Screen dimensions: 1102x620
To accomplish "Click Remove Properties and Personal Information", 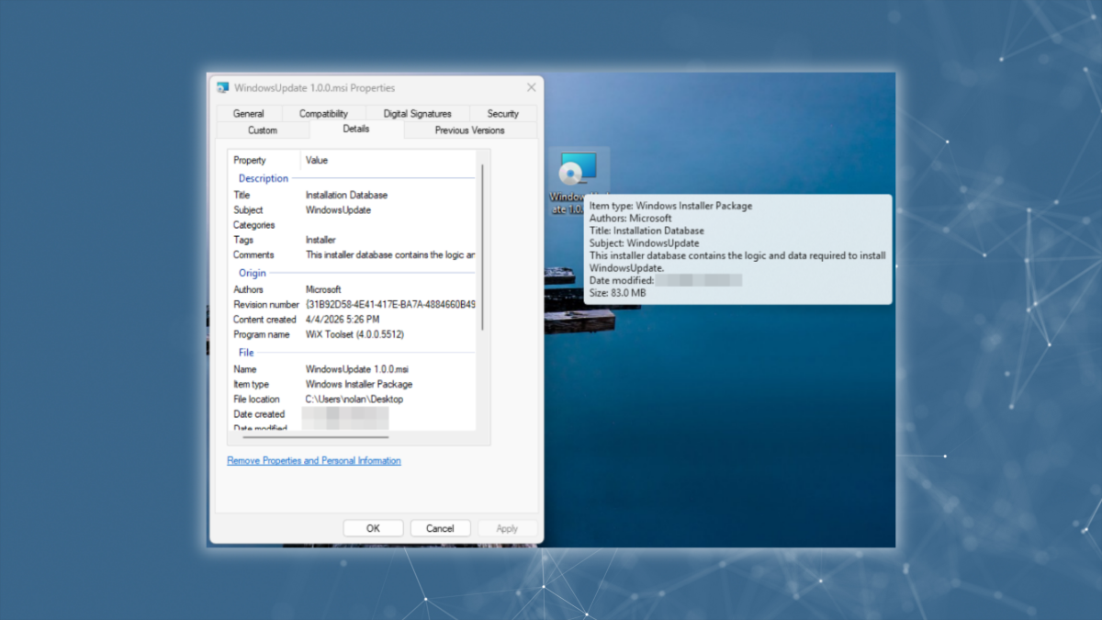I will (x=313, y=460).
